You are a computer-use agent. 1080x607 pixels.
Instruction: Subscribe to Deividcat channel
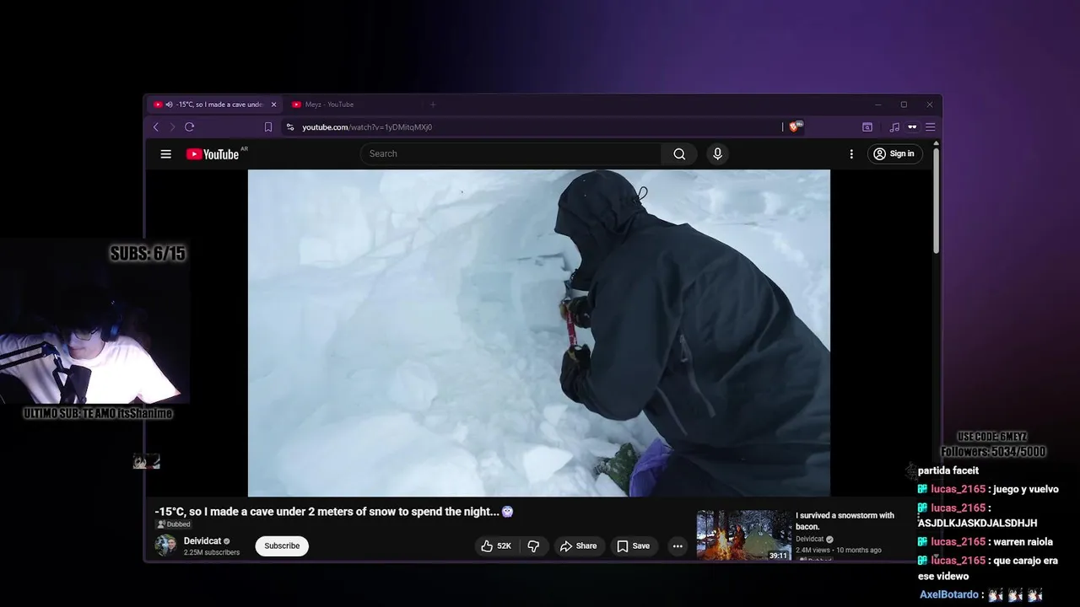tap(282, 546)
